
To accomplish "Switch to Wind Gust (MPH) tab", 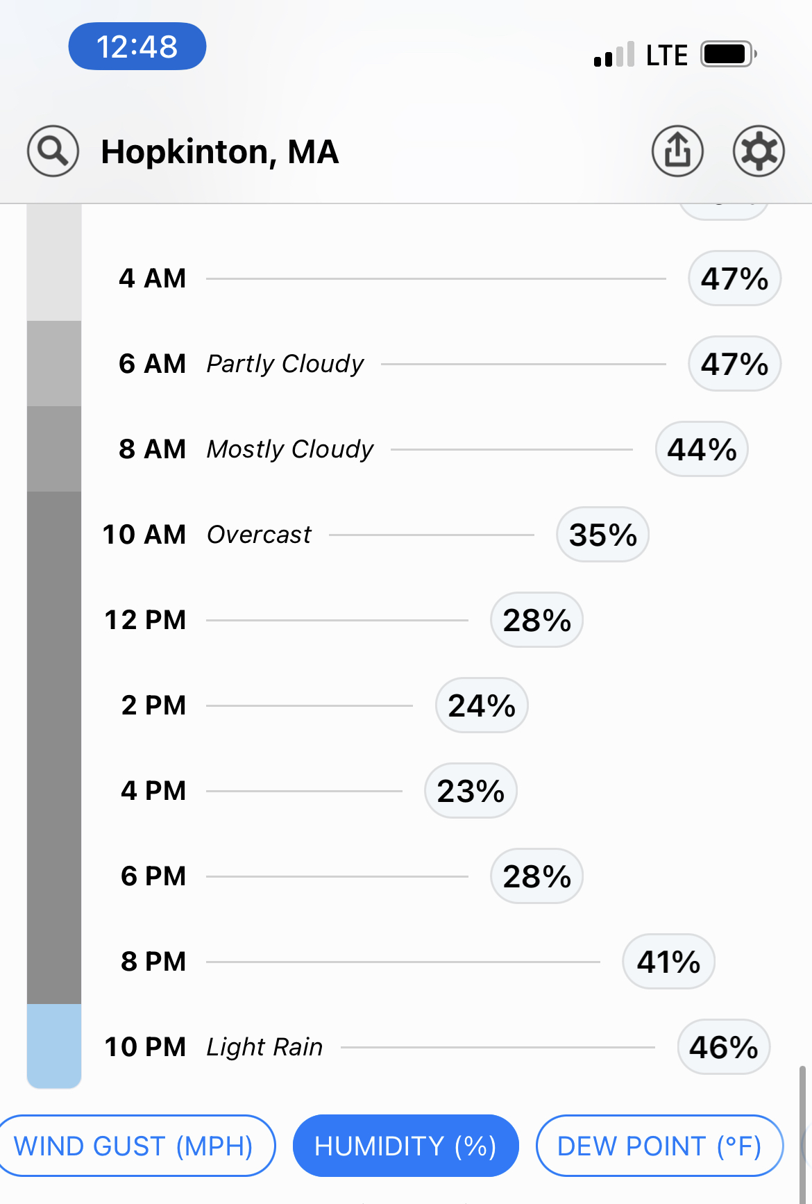I will [x=134, y=1146].
